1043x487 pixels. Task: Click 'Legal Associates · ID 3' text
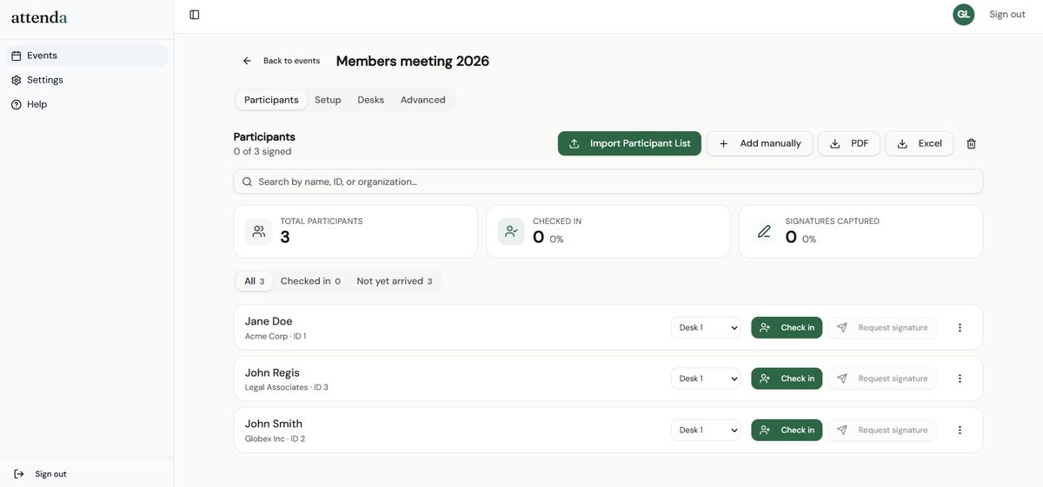(x=287, y=387)
